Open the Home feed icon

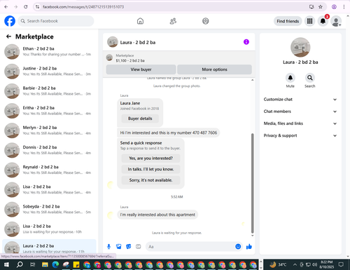tap(140, 21)
